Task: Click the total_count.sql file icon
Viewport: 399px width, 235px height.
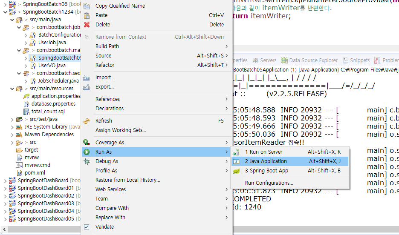Action: coord(26,112)
